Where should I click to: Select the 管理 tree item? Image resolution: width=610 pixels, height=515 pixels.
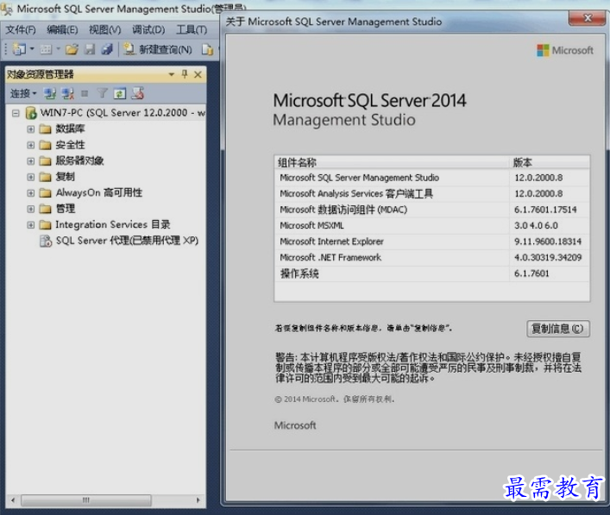66,209
